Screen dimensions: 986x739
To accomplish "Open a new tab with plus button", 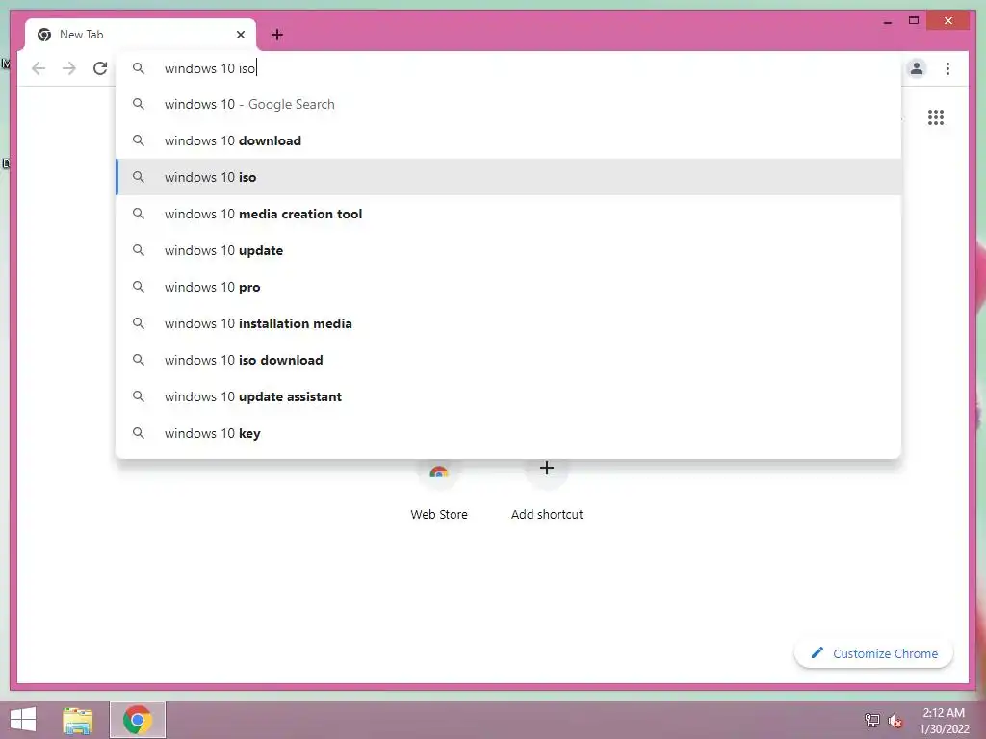I will pos(277,35).
